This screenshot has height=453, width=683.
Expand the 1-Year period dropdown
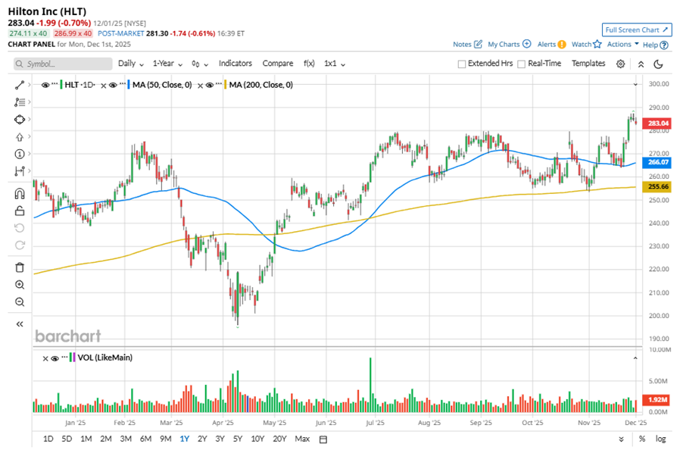point(169,64)
